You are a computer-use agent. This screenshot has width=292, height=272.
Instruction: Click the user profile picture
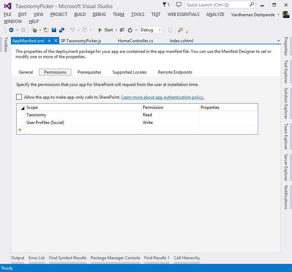coord(286,14)
